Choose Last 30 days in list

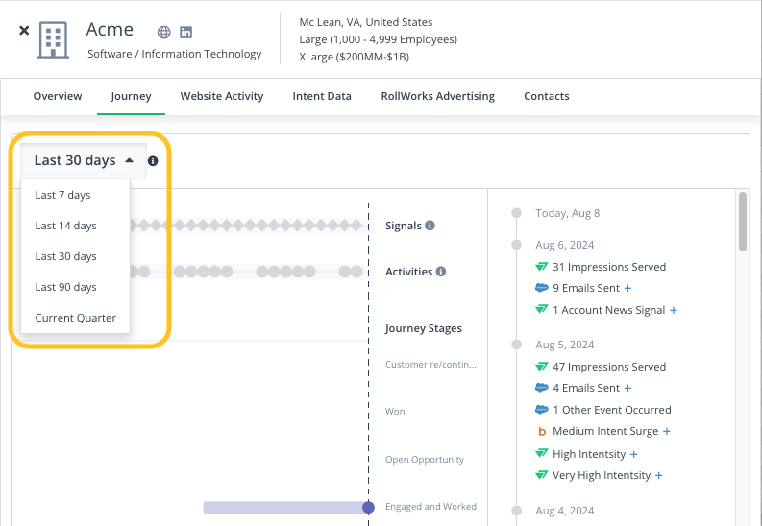[75, 256]
